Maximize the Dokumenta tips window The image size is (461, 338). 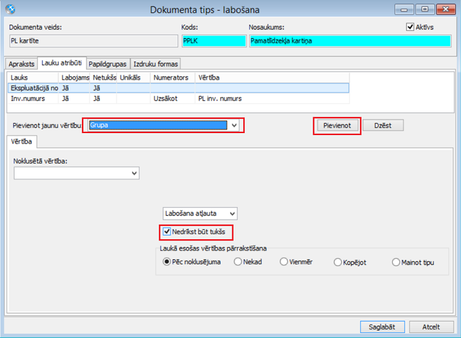click(425, 9)
